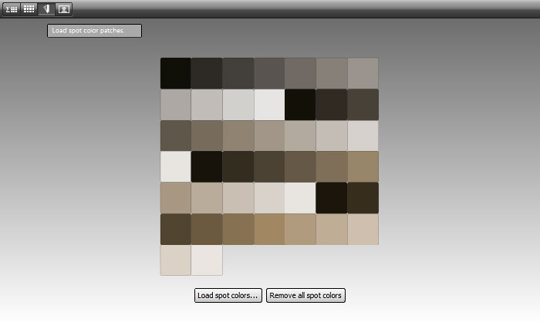
Task: Open the sigma summary table view
Action: [12, 9]
